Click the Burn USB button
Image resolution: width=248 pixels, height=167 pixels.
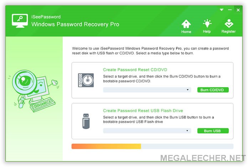(213, 131)
